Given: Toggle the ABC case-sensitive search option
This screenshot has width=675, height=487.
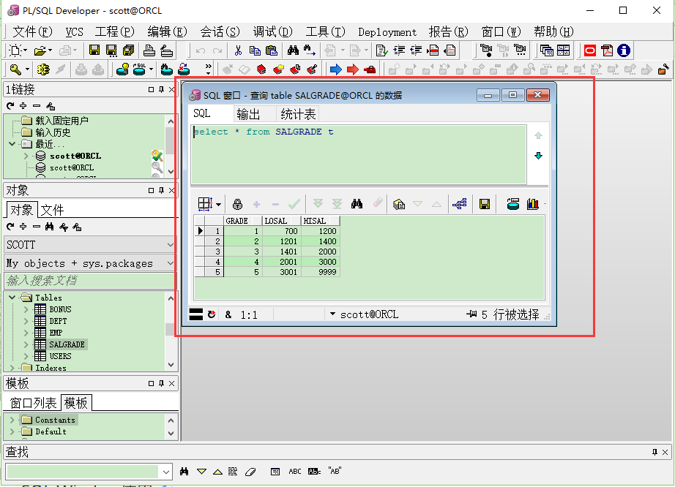Looking at the screenshot, I should (x=295, y=472).
